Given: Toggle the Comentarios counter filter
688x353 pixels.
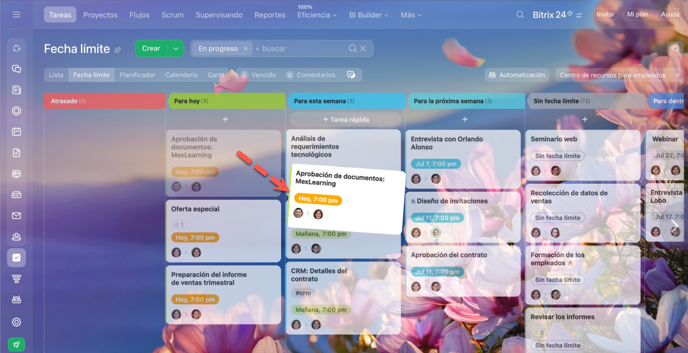Looking at the screenshot, I should point(311,75).
